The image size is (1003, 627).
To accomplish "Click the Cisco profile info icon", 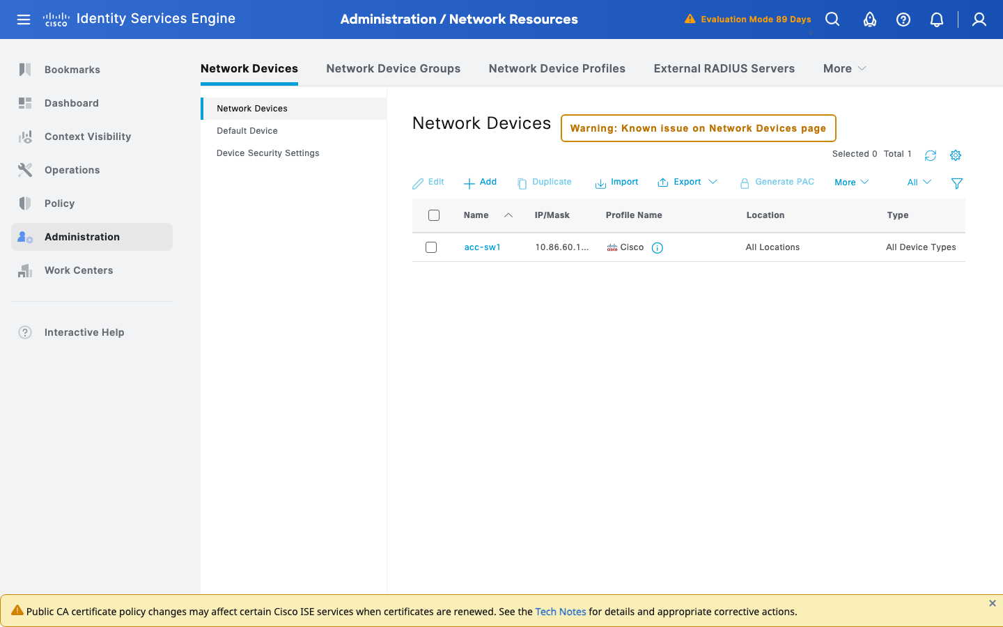I will (x=657, y=248).
